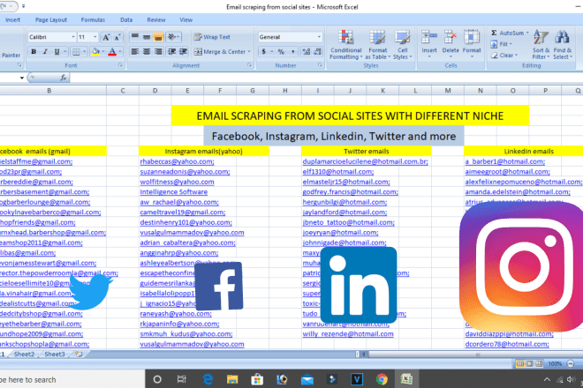Click the text orientation icon
Viewport: 583px width, 388px height.
click(171, 37)
